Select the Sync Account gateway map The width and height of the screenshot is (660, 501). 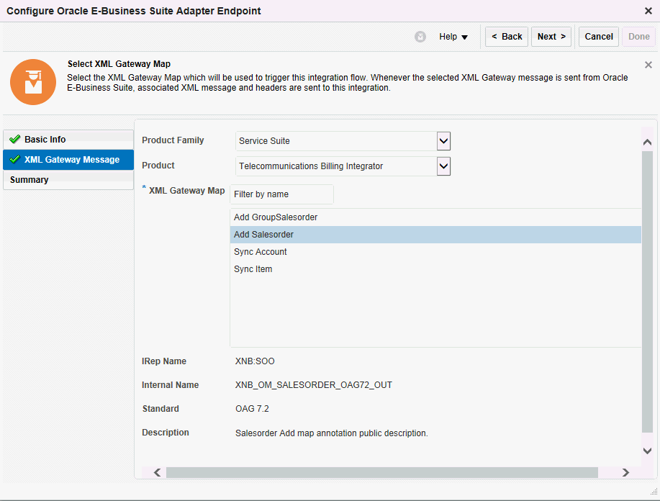[261, 252]
